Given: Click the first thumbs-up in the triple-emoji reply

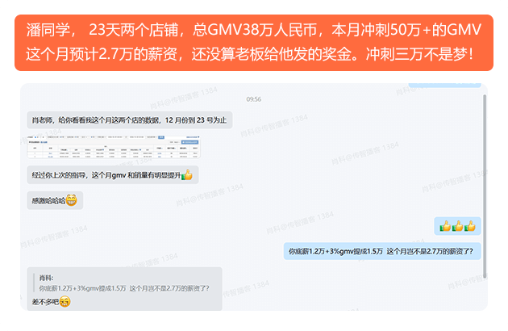Looking at the screenshot, I should click(x=445, y=226).
